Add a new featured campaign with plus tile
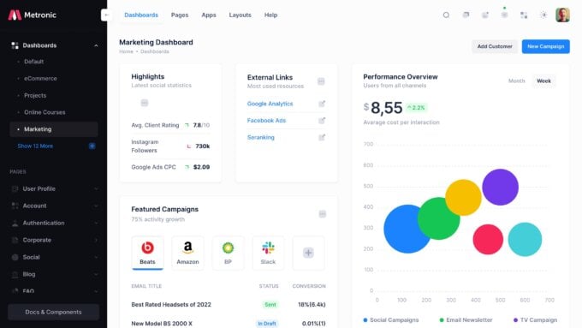 point(308,253)
